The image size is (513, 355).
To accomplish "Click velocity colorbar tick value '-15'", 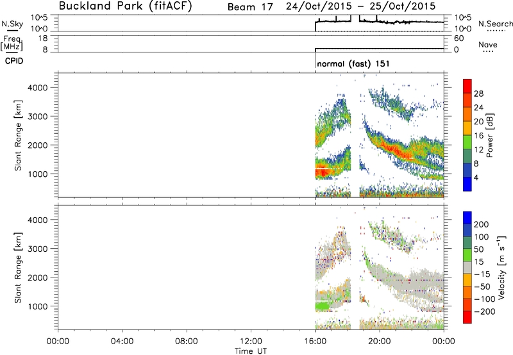I will coord(482,274).
